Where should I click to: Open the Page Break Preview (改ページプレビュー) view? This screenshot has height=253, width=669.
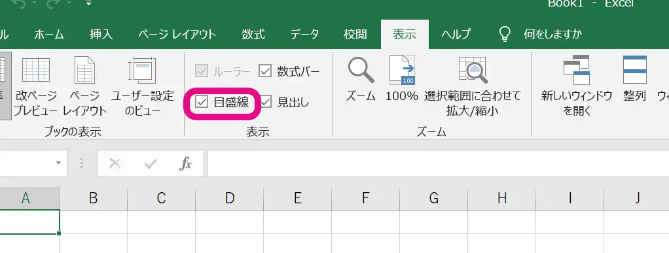[x=36, y=86]
